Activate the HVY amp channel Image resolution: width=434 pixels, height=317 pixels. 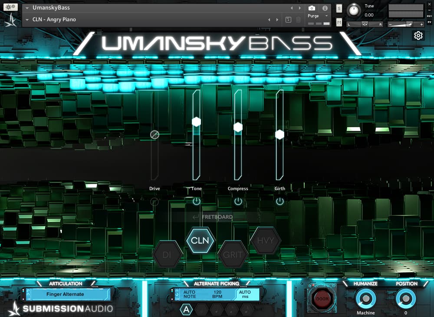point(266,240)
